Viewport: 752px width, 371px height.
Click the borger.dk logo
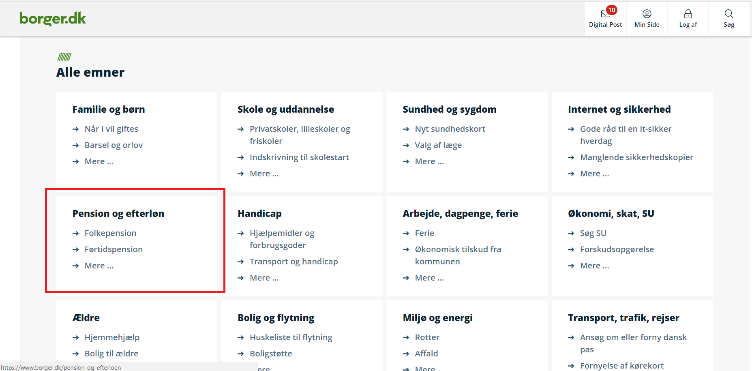53,19
